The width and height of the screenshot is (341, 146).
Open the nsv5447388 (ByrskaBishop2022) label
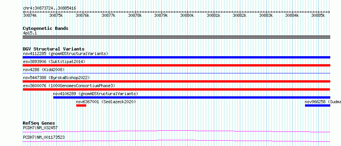56,78
